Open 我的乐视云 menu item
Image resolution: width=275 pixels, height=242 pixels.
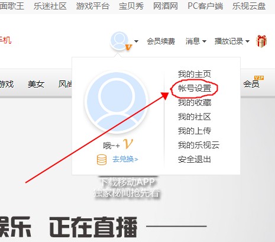pos(199,145)
